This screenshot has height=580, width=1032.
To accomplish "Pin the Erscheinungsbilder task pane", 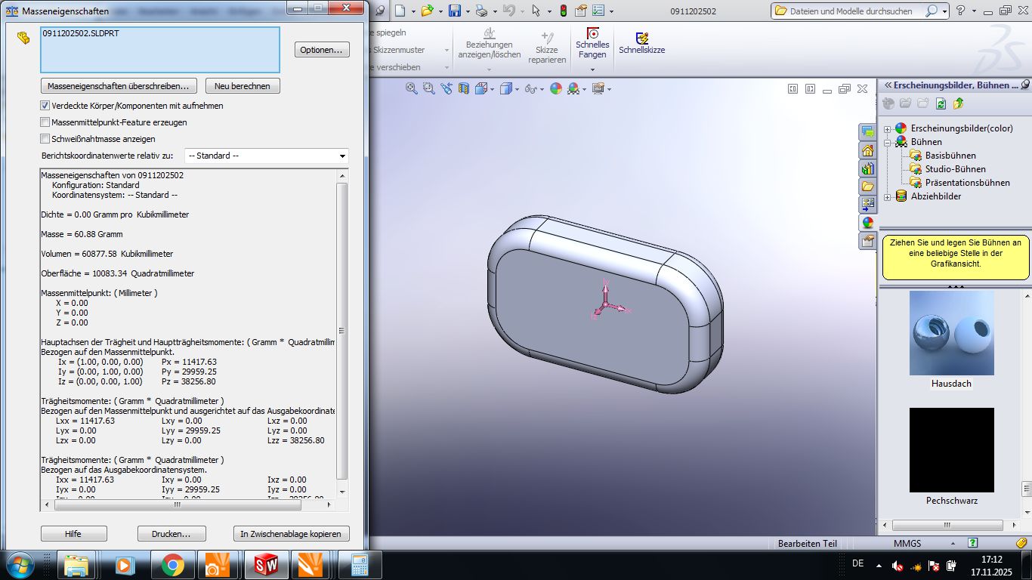I will coord(1025,85).
